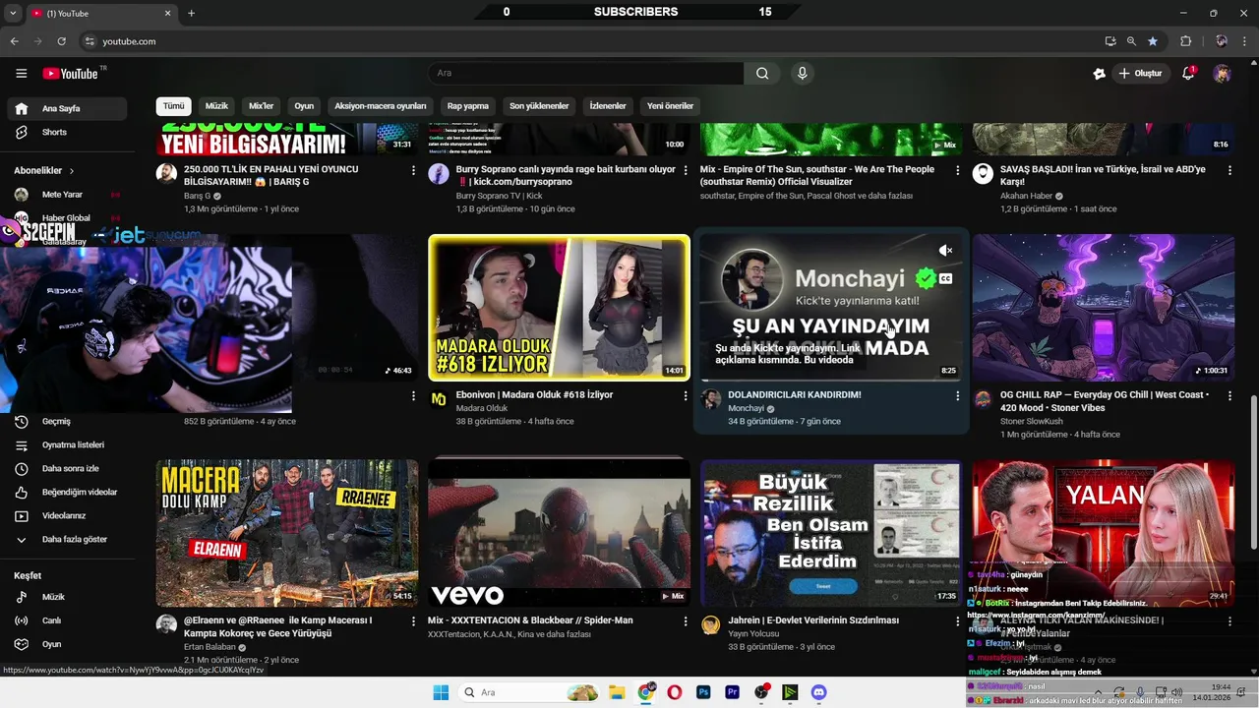Image resolution: width=1259 pixels, height=708 pixels.
Task: Open Videolarınız in sidebar
Action: point(64,515)
